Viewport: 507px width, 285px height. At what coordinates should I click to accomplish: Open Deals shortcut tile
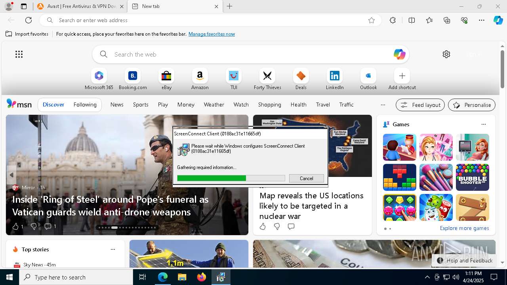301,79
